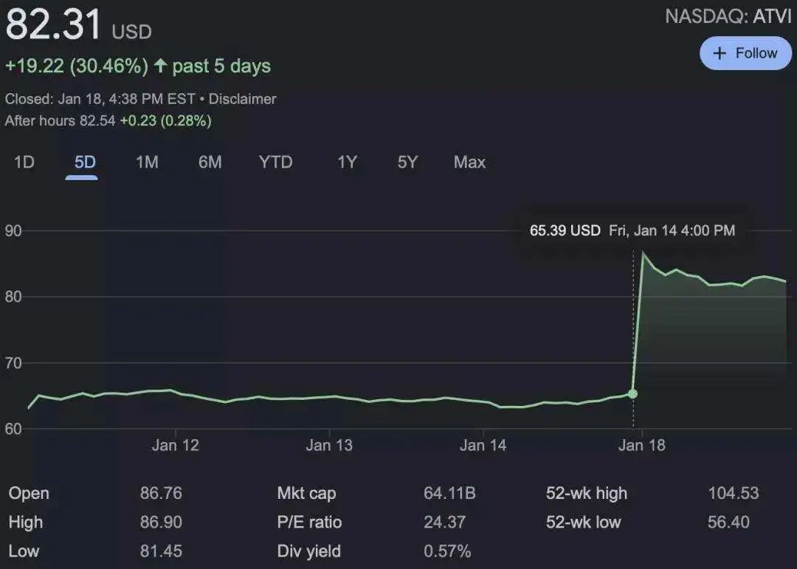The height and width of the screenshot is (569, 797).
Task: Click the 80 y-axis label
Action: (14, 297)
